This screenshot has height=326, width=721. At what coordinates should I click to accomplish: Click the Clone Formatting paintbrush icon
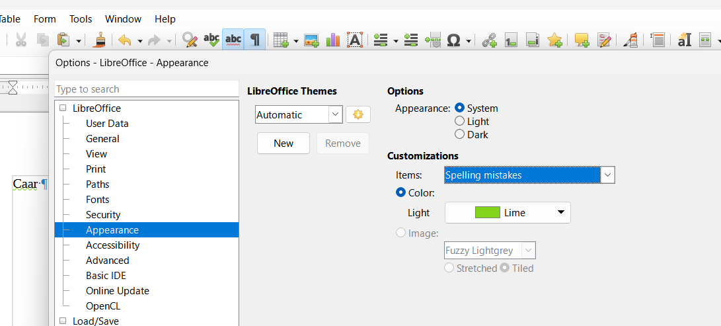pos(99,40)
